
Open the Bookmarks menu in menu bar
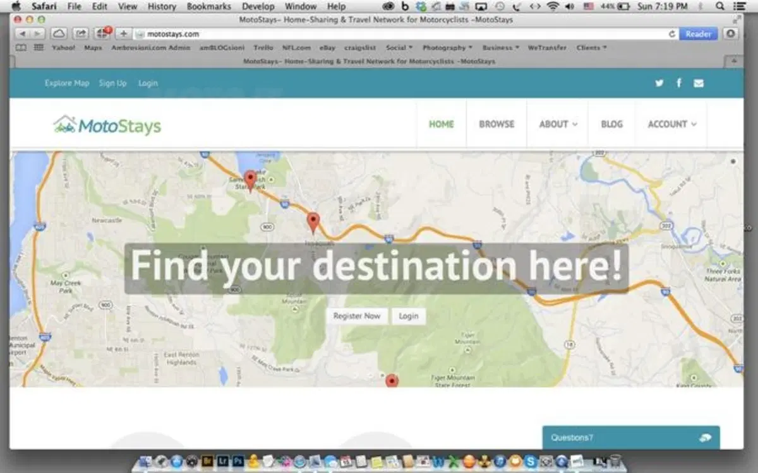(208, 6)
